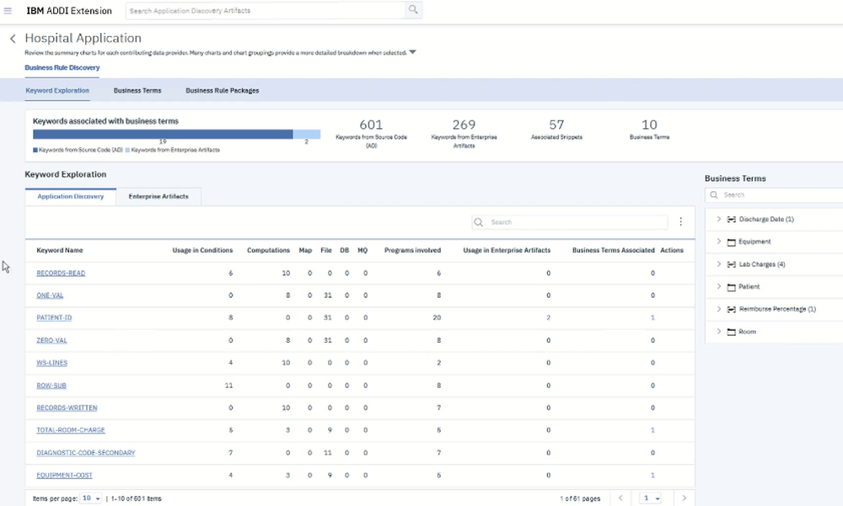This screenshot has width=843, height=506.
Task: Open the hamburger navigation menu
Action: click(x=8, y=10)
